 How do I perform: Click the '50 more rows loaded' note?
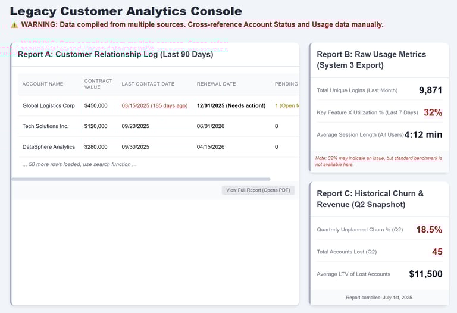tap(79, 164)
